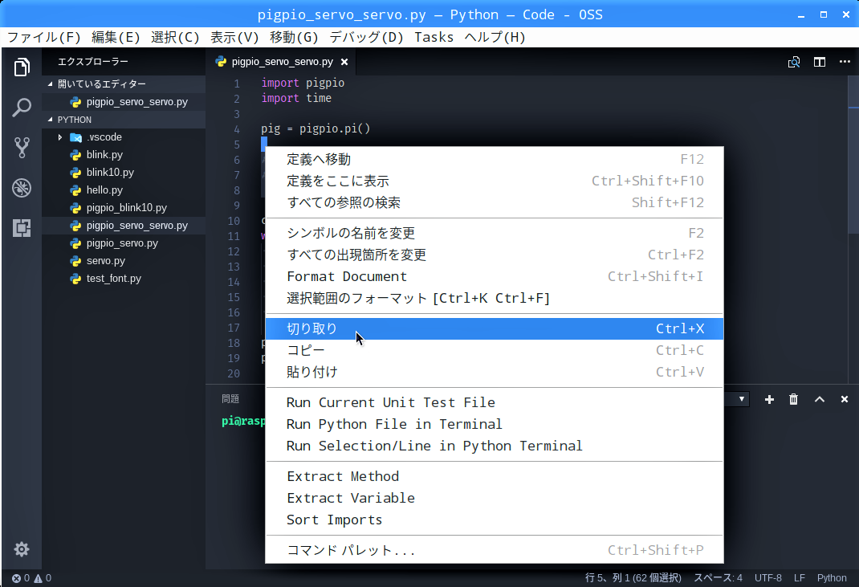This screenshot has width=859, height=587.
Task: Choose すべての出現箇所を変更 from context menu
Action: 495,255
